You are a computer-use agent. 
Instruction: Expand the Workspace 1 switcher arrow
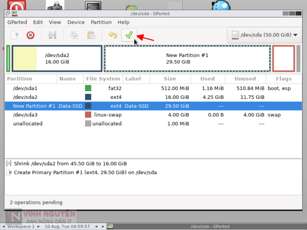(x=38, y=227)
